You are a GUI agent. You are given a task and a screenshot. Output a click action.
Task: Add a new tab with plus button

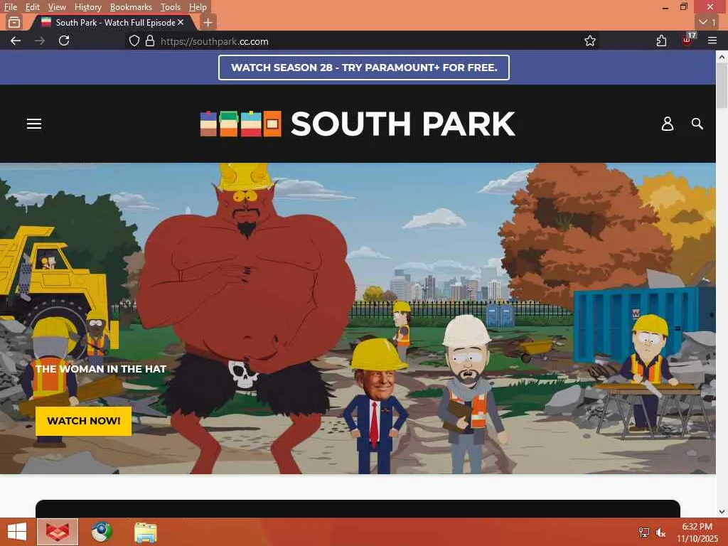click(x=208, y=22)
